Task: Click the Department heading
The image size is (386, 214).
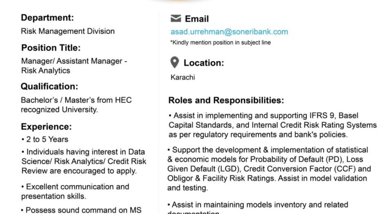Action: (47, 18)
